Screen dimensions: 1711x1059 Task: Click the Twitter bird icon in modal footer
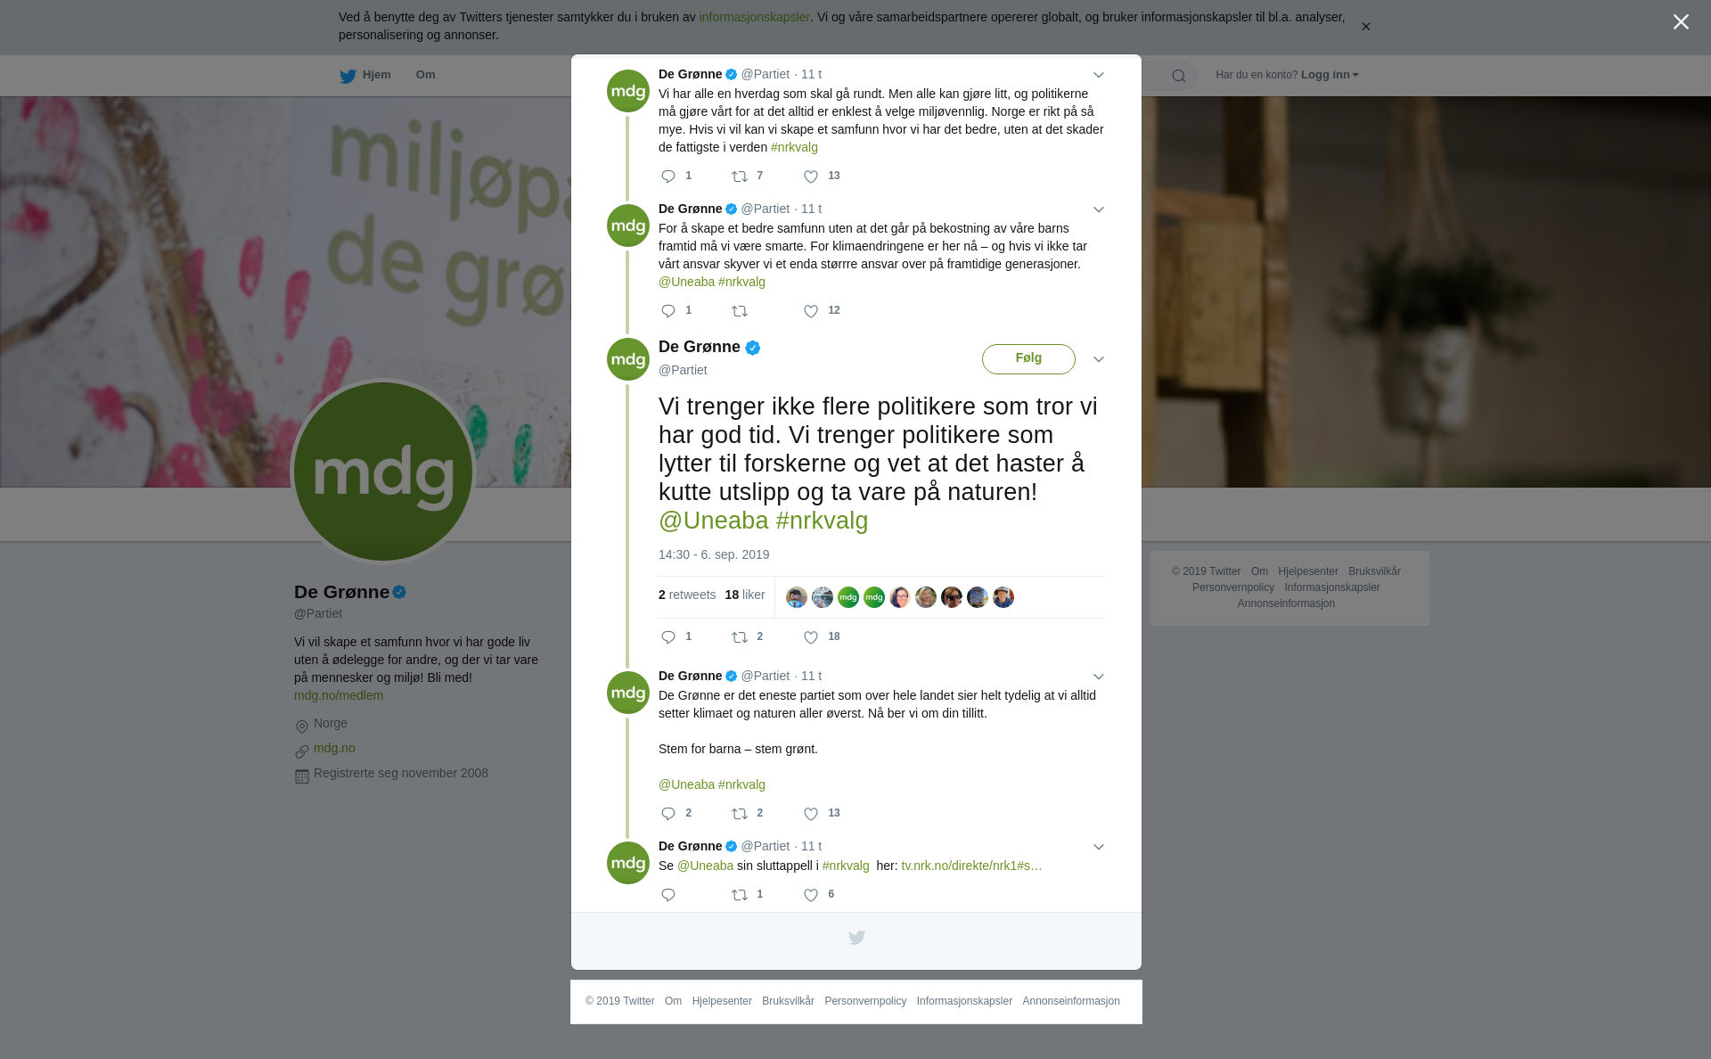tap(856, 938)
